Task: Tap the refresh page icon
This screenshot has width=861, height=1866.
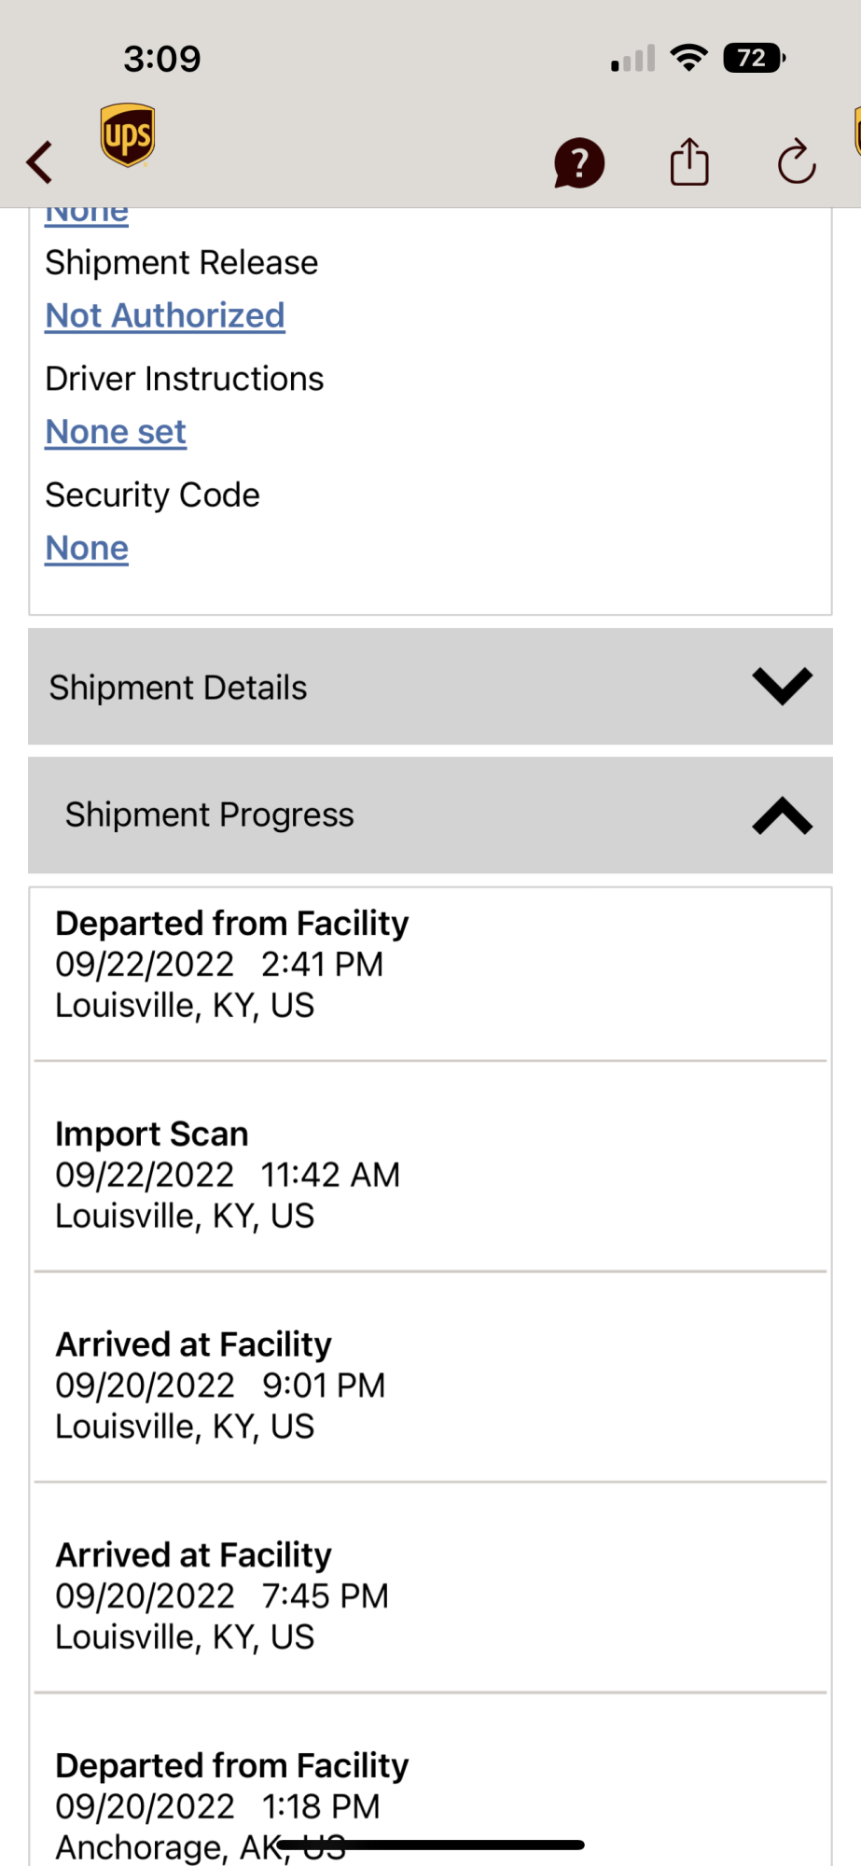Action: click(x=797, y=162)
